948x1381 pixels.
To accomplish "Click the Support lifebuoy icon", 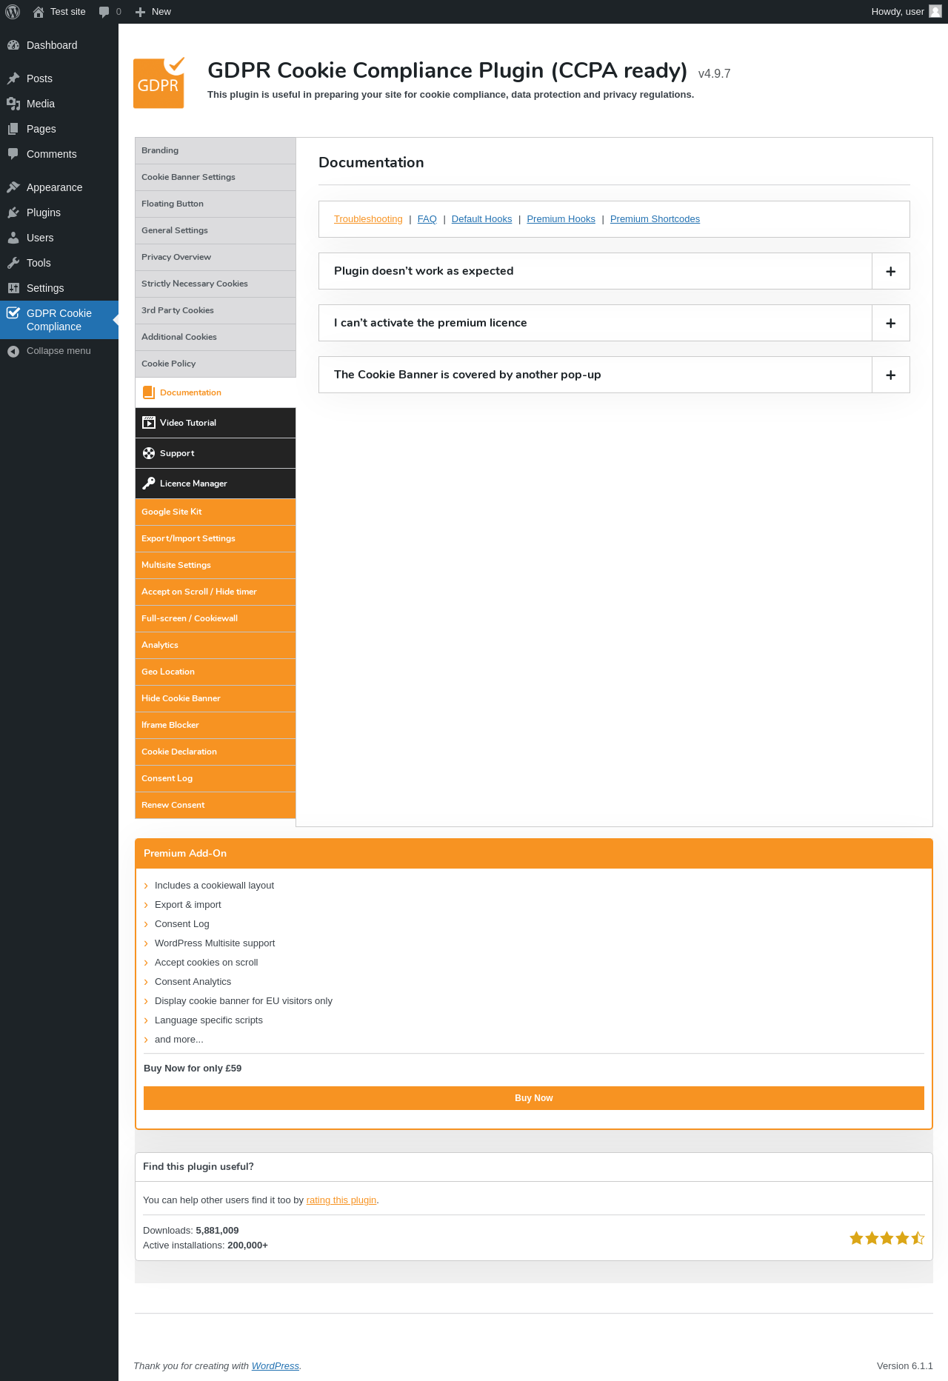I will pyautogui.click(x=149, y=453).
